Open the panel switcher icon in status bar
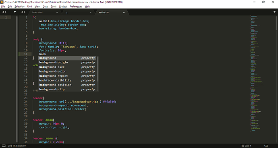Viewport: 278px width, 148px height. pyautogui.click(x=4, y=146)
